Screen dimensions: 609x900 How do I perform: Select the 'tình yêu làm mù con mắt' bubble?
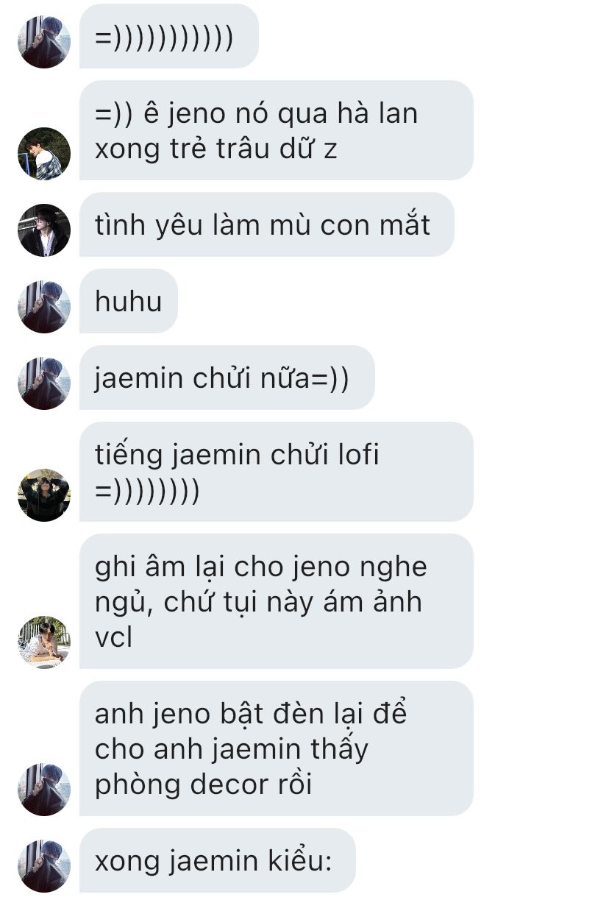(x=267, y=224)
